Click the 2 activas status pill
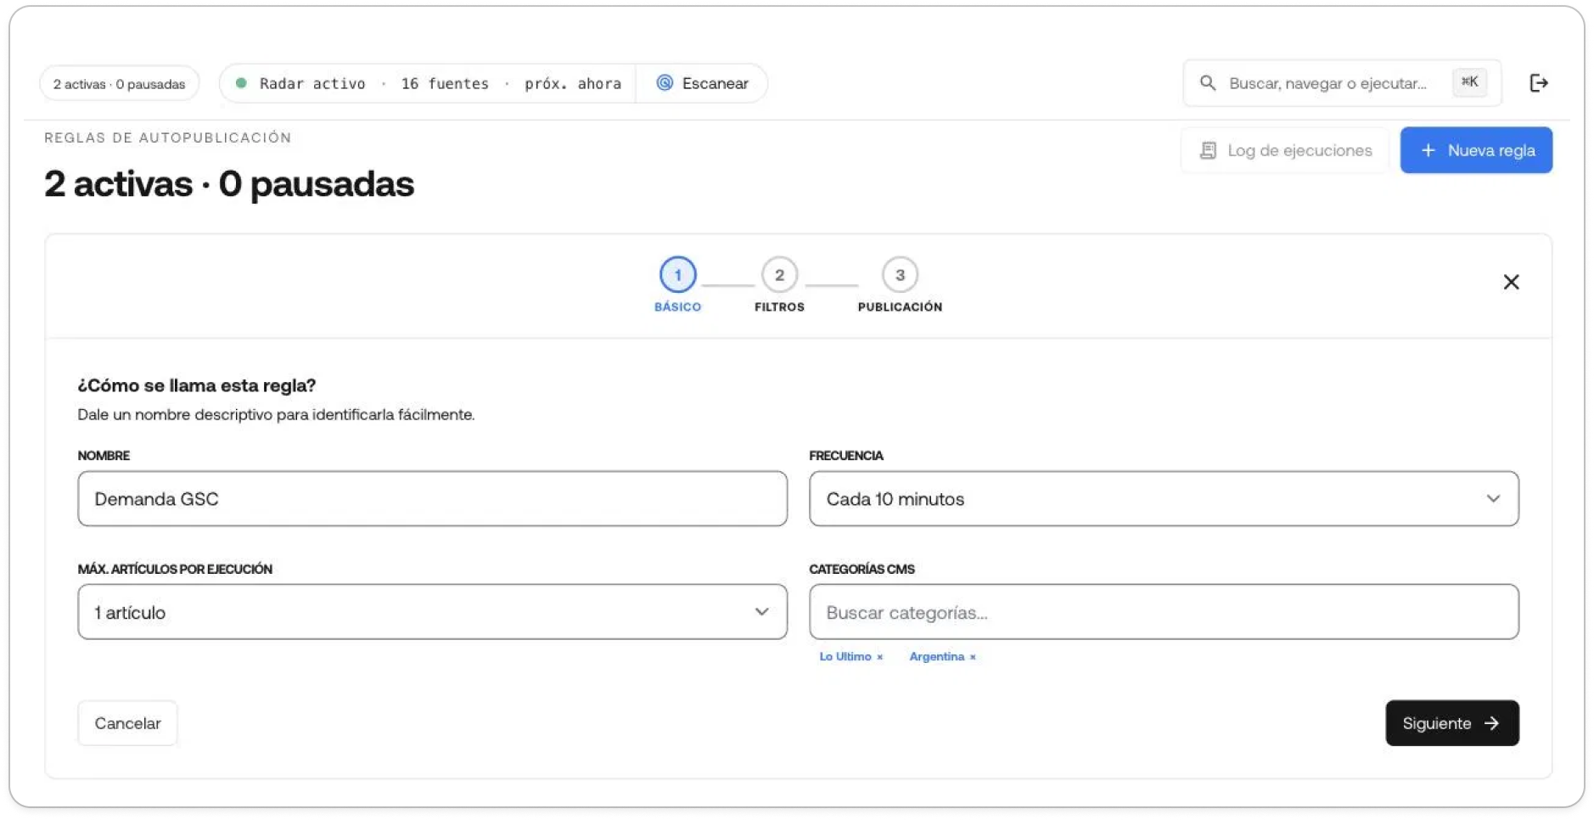 coord(119,83)
